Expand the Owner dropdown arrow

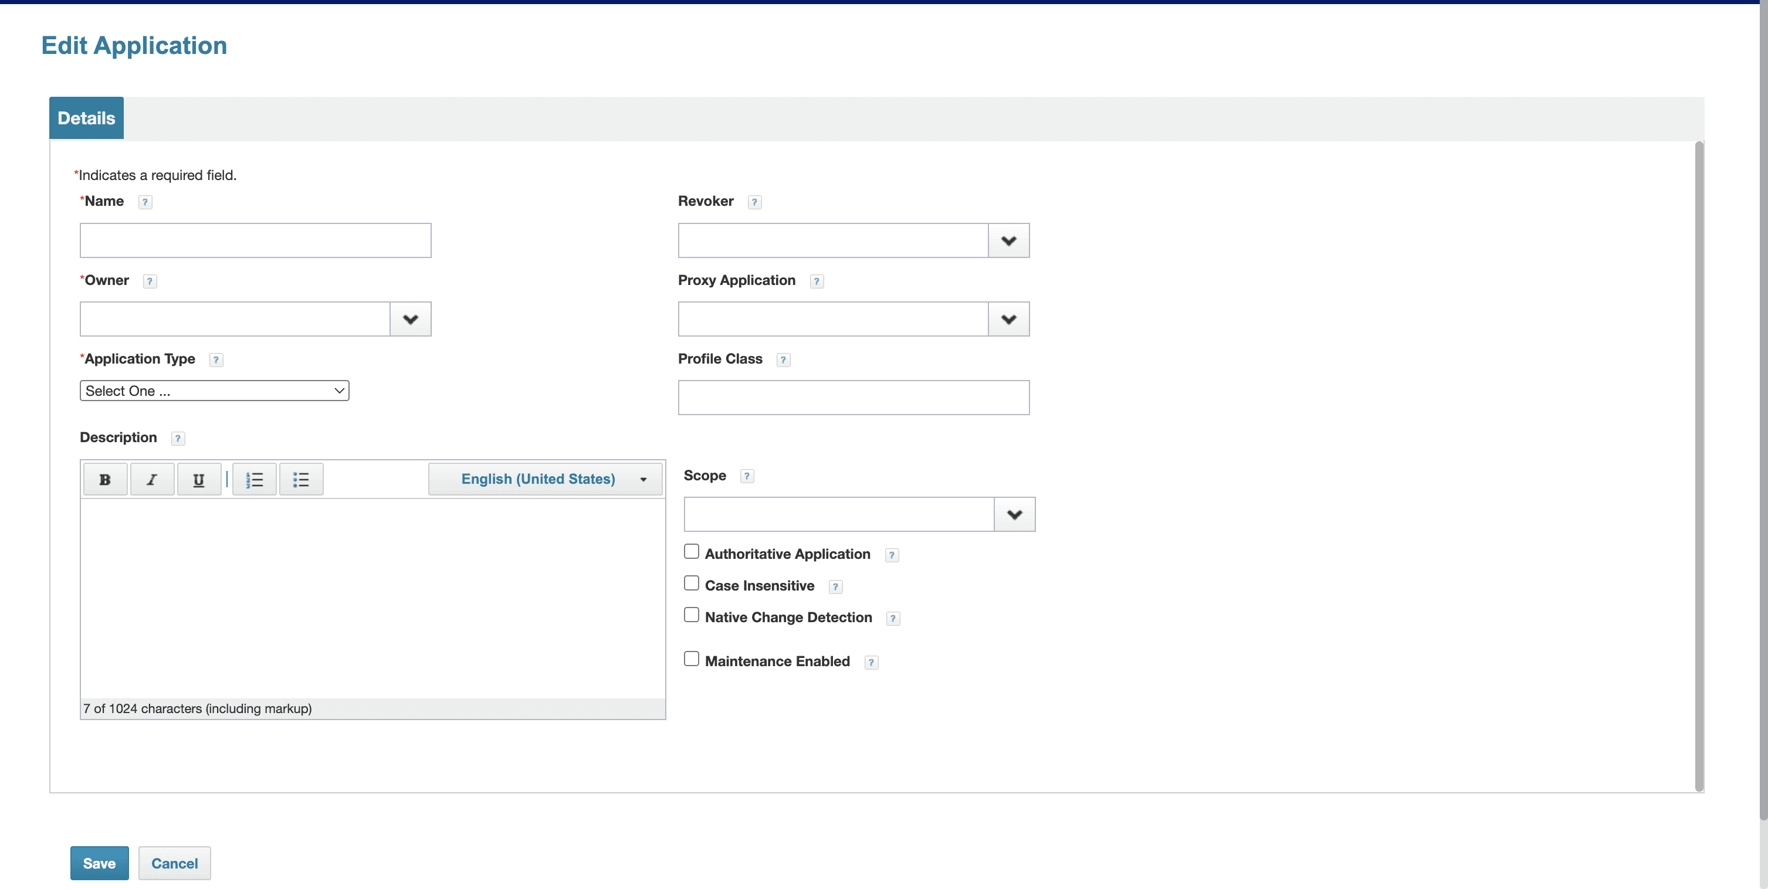click(411, 319)
